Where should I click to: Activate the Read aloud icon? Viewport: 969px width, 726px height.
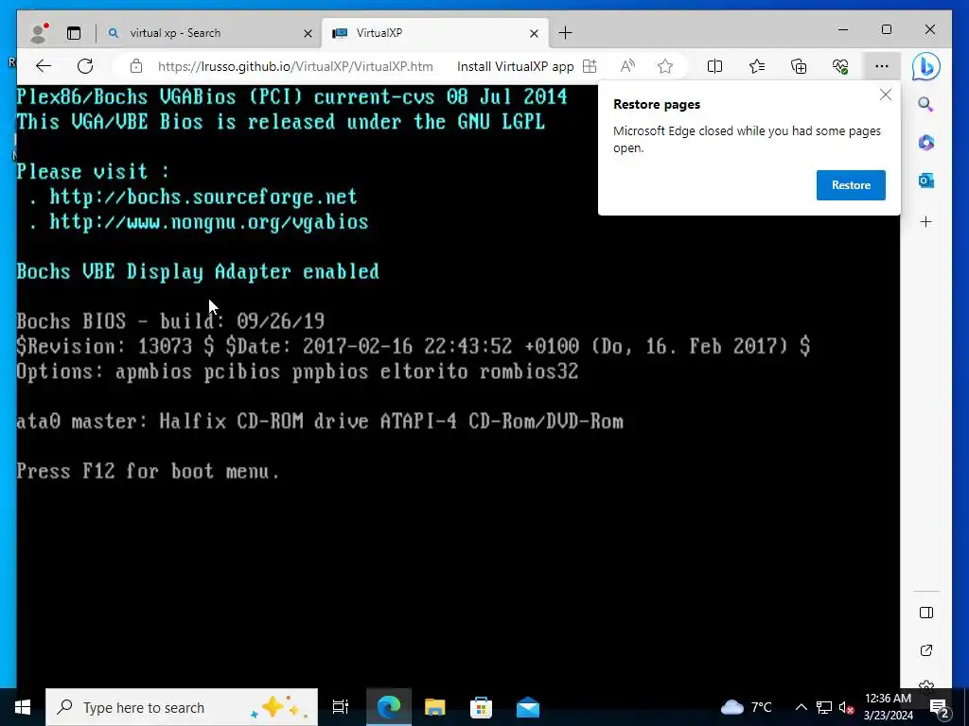627,66
